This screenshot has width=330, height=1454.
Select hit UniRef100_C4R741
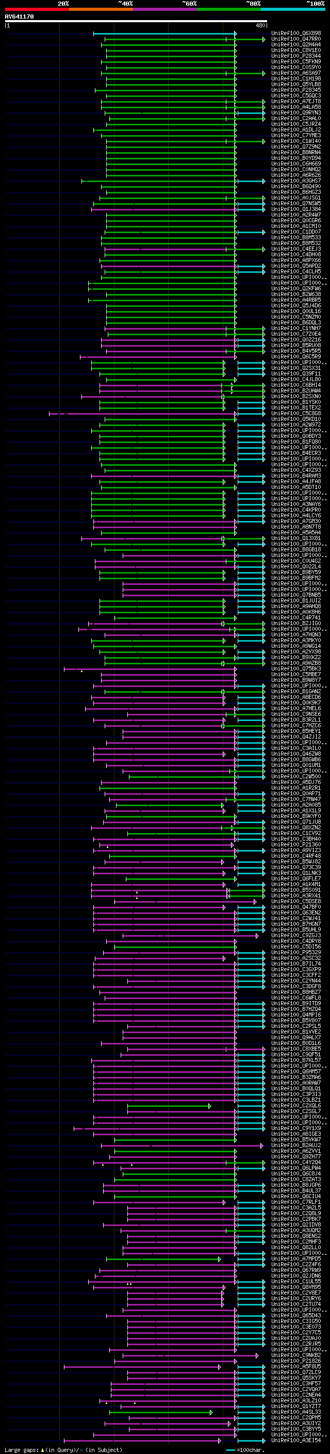[x=296, y=617]
